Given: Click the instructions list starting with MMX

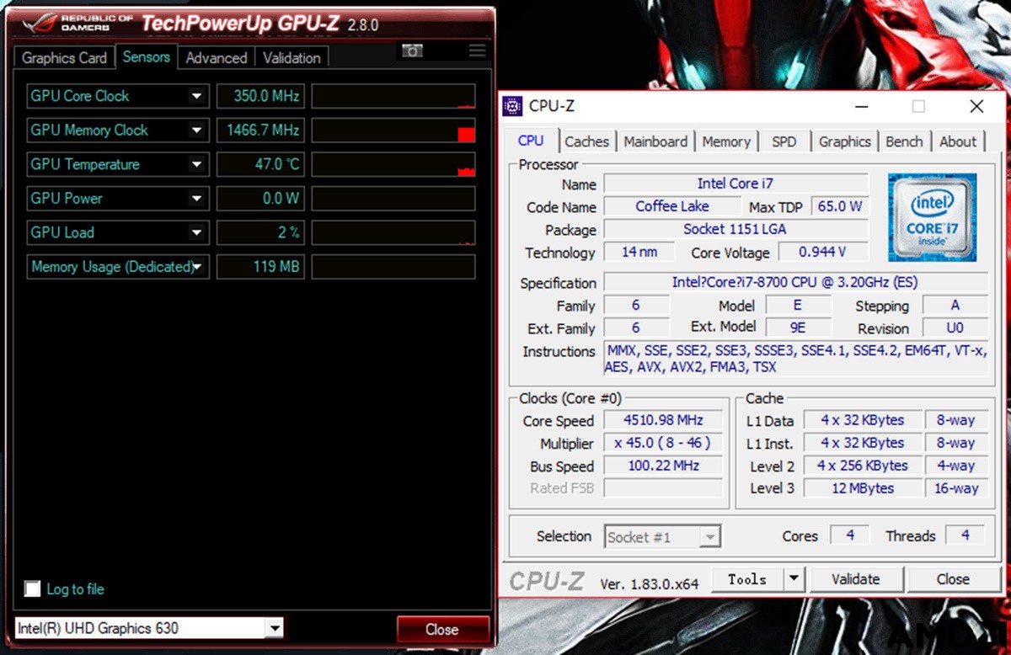Looking at the screenshot, I should [796, 359].
